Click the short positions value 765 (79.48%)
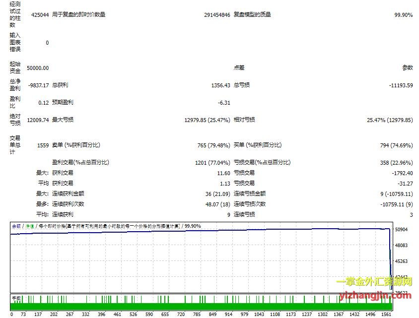 click(x=214, y=145)
